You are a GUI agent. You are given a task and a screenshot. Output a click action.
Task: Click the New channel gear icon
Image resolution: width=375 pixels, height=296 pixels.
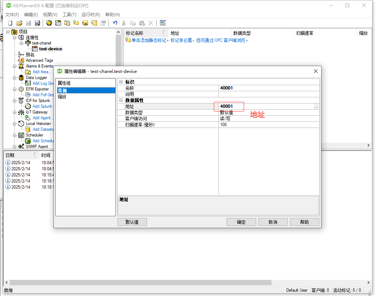click(49, 23)
